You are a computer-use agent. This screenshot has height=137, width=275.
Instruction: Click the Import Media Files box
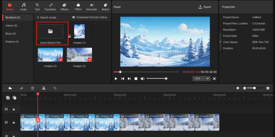tap(51, 31)
